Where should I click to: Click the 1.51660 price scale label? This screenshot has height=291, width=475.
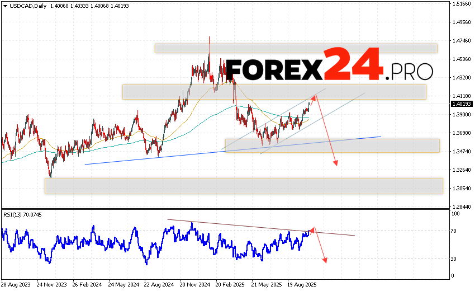coord(460,4)
